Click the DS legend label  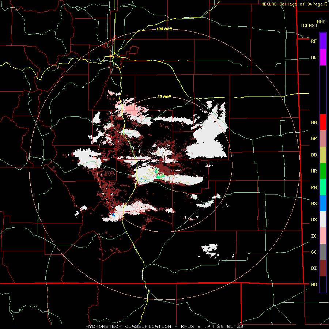pyautogui.click(x=314, y=220)
